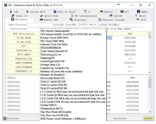
Task: Click the System BIOS chip icon
Action: (x=27, y=12)
